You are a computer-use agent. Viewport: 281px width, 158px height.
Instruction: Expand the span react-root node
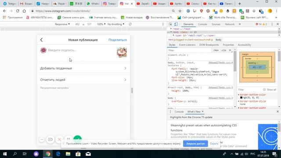[x=173, y=36]
